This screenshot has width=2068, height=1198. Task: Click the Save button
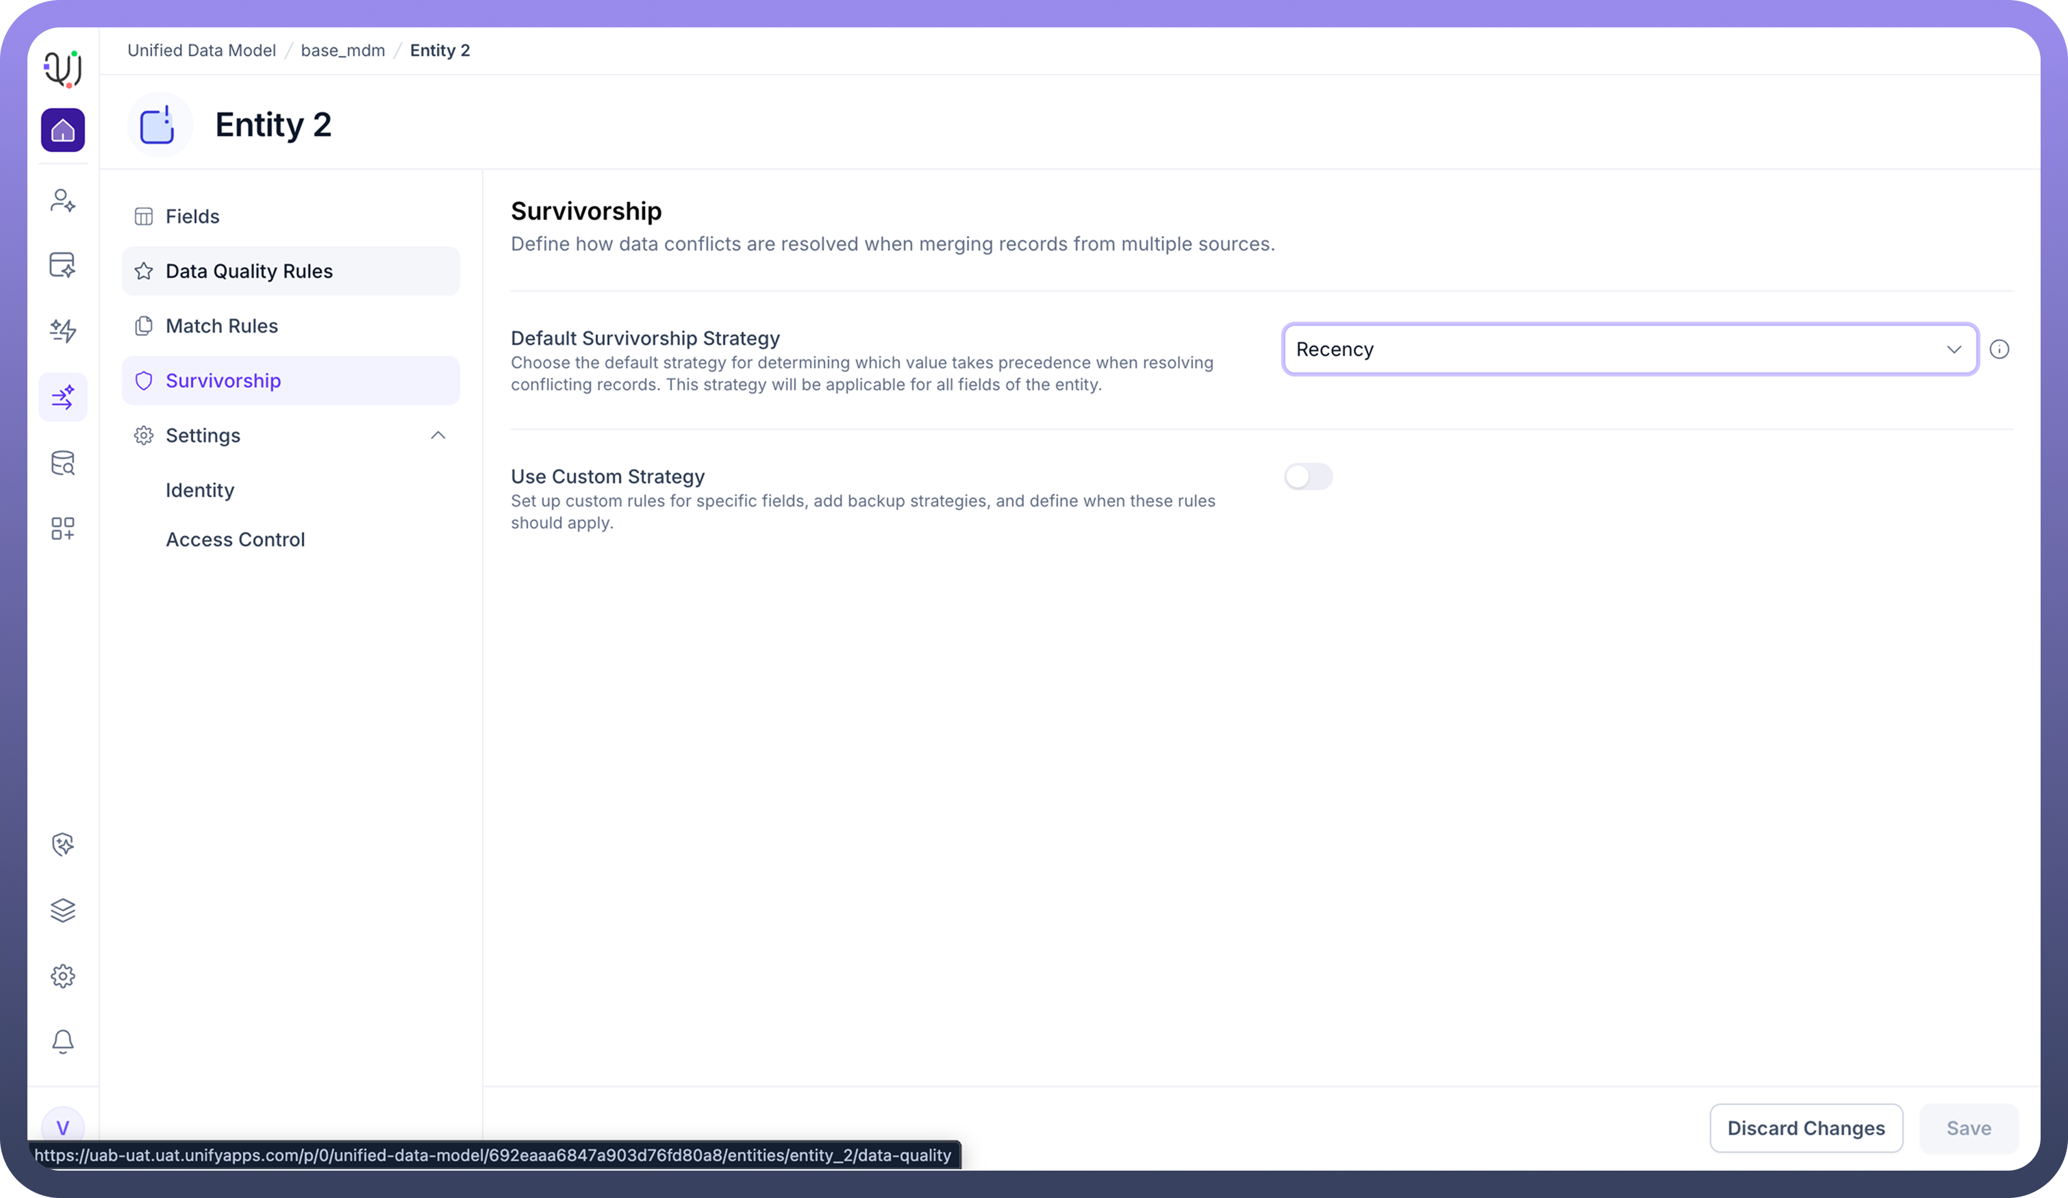(x=1968, y=1128)
